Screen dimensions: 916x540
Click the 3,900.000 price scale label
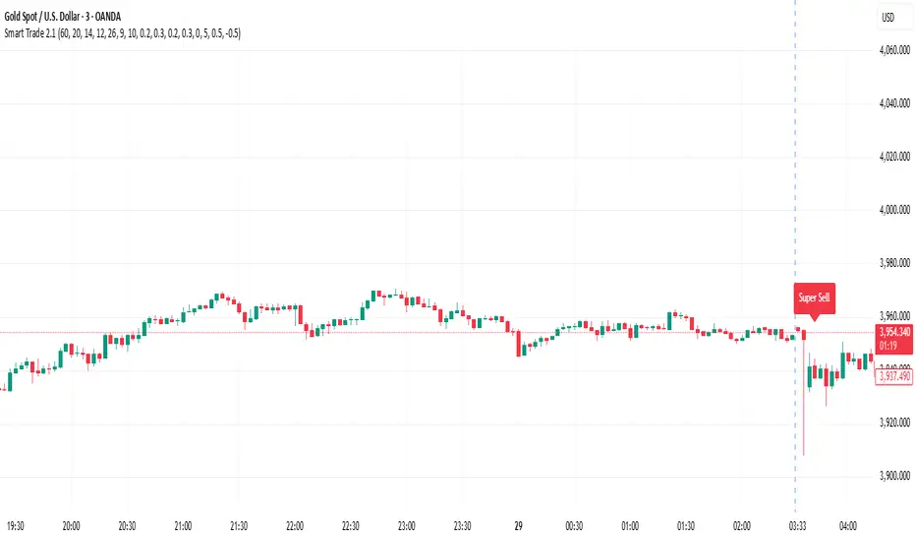point(894,476)
